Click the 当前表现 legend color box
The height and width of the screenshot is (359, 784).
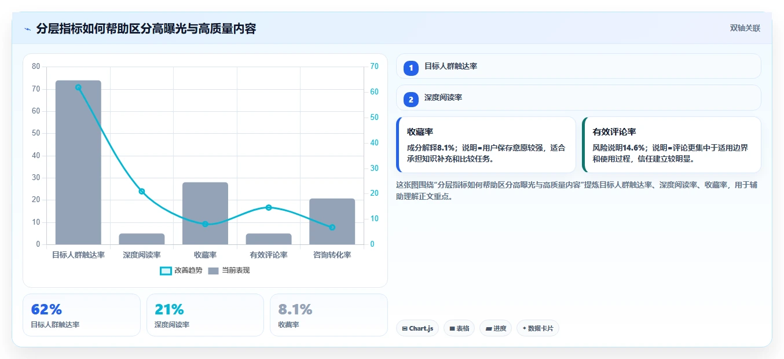pos(213,270)
